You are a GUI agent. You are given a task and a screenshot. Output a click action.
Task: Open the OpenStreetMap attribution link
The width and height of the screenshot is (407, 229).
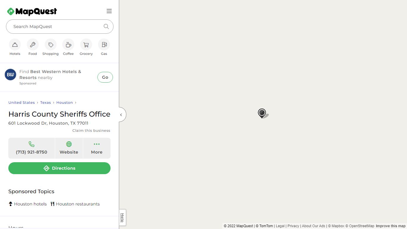(360, 226)
